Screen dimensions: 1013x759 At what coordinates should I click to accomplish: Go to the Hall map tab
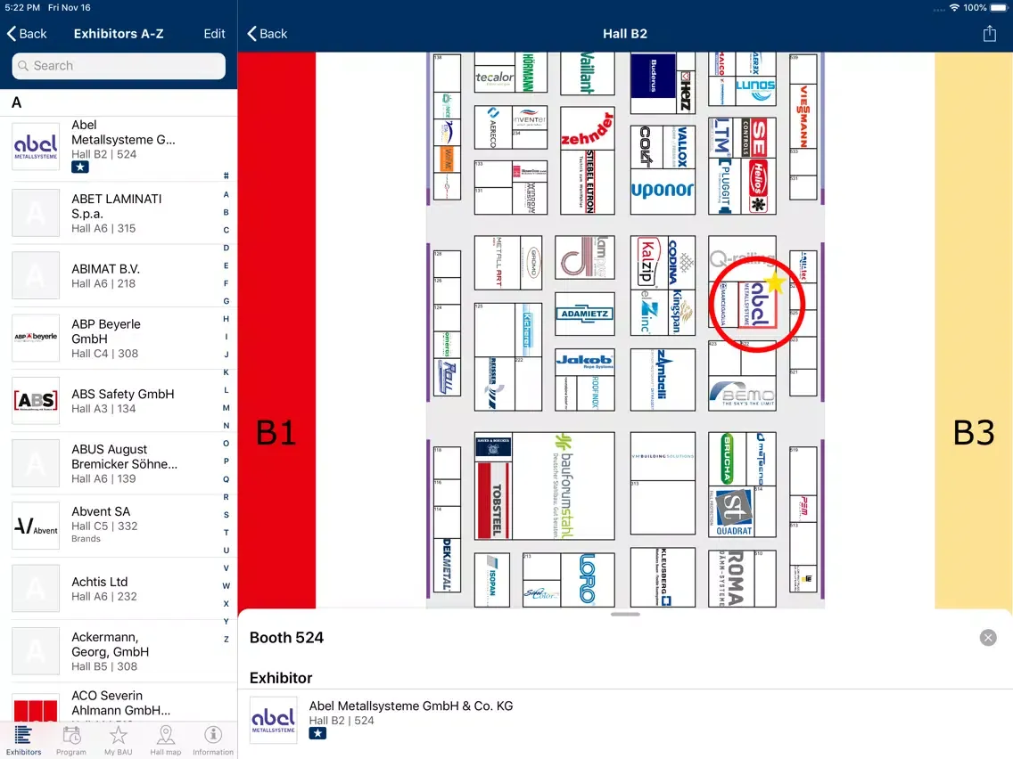pyautogui.click(x=165, y=740)
